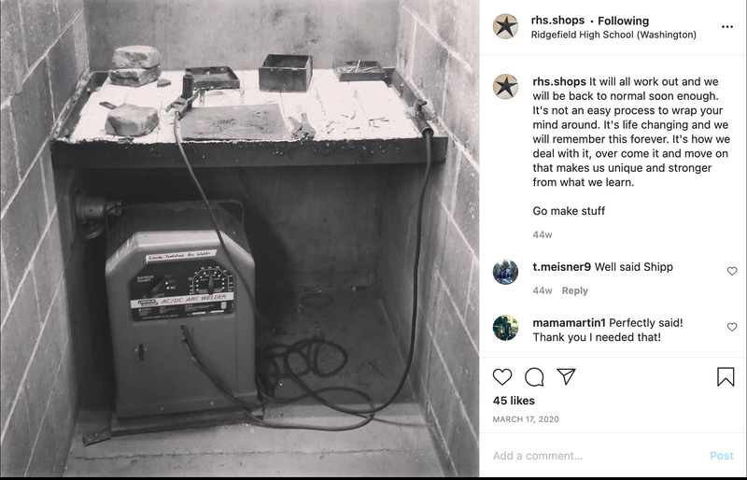Click into the Add a comment field
Image resolution: width=747 pixels, height=480 pixels.
pyautogui.click(x=598, y=456)
